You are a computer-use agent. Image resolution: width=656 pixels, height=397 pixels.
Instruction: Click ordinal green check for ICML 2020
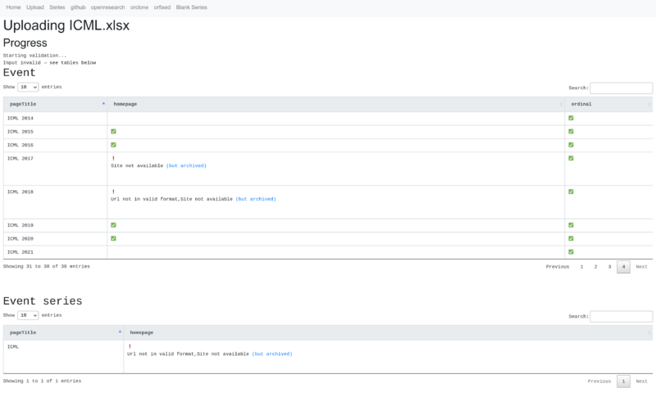(x=571, y=238)
